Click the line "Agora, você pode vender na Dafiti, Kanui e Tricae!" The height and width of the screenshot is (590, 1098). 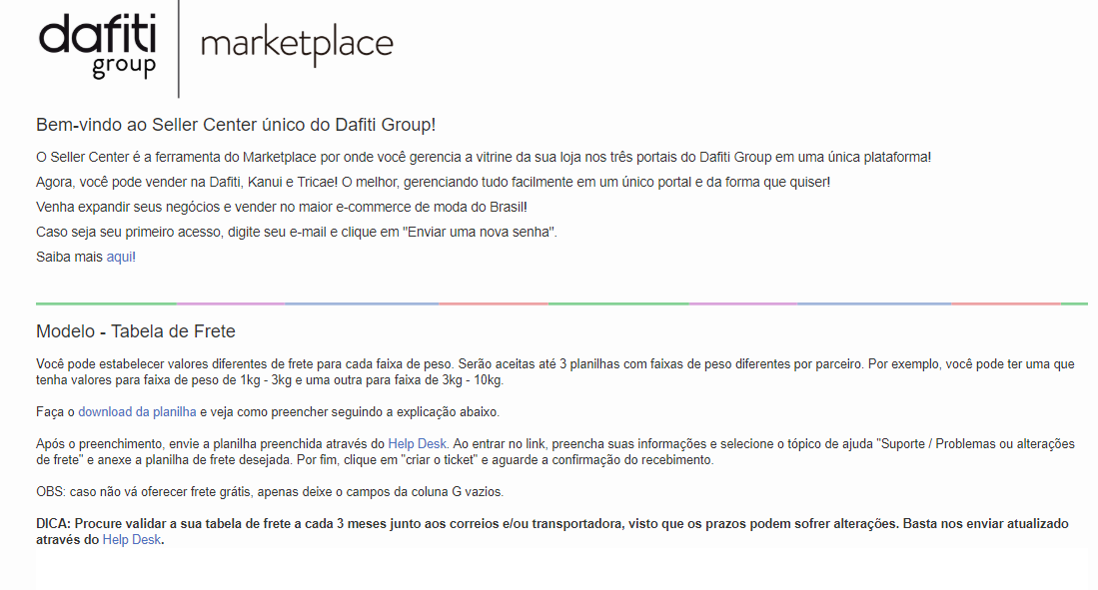(434, 182)
